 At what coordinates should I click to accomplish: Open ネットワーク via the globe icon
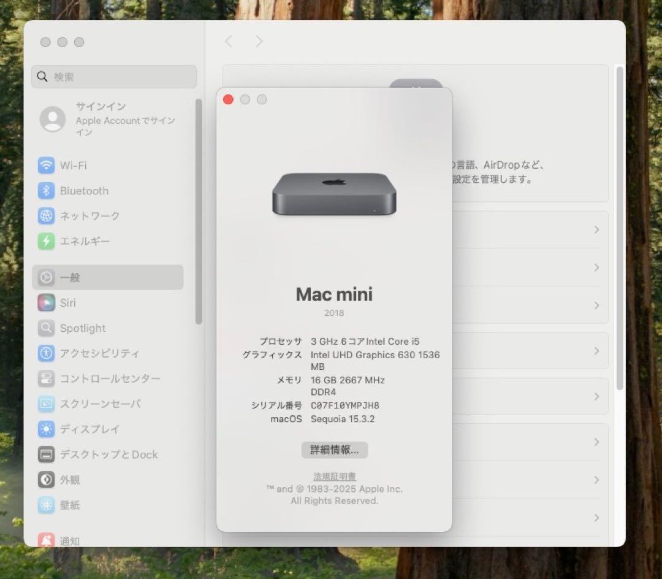46,216
